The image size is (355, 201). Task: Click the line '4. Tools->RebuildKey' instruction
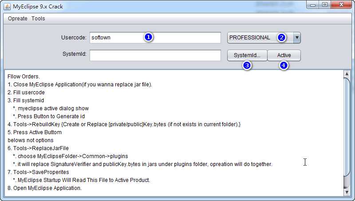[x=124, y=124]
